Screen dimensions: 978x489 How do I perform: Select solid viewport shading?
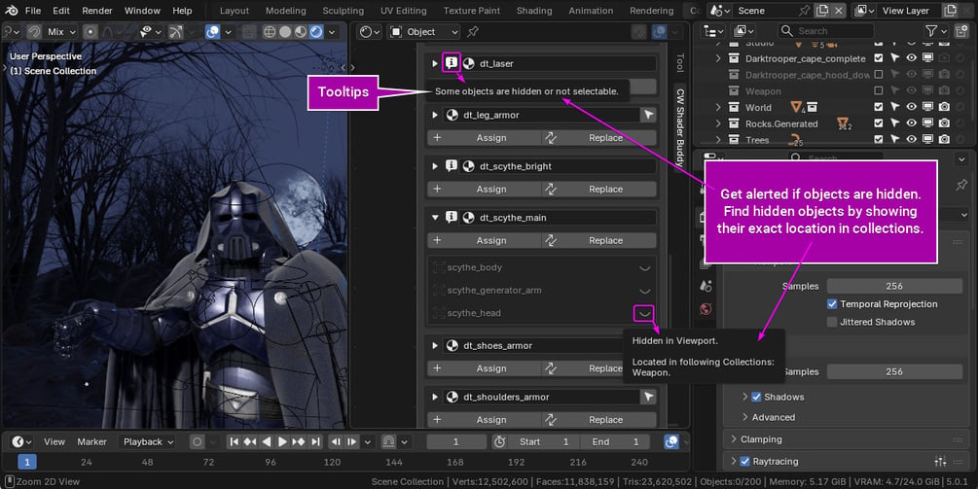[x=285, y=32]
